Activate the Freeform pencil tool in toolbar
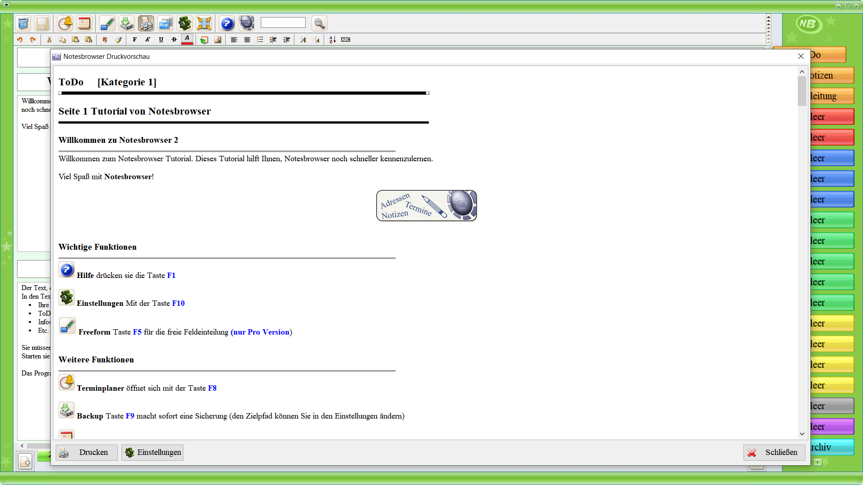Screen dimensions: 863x485 coord(107,23)
